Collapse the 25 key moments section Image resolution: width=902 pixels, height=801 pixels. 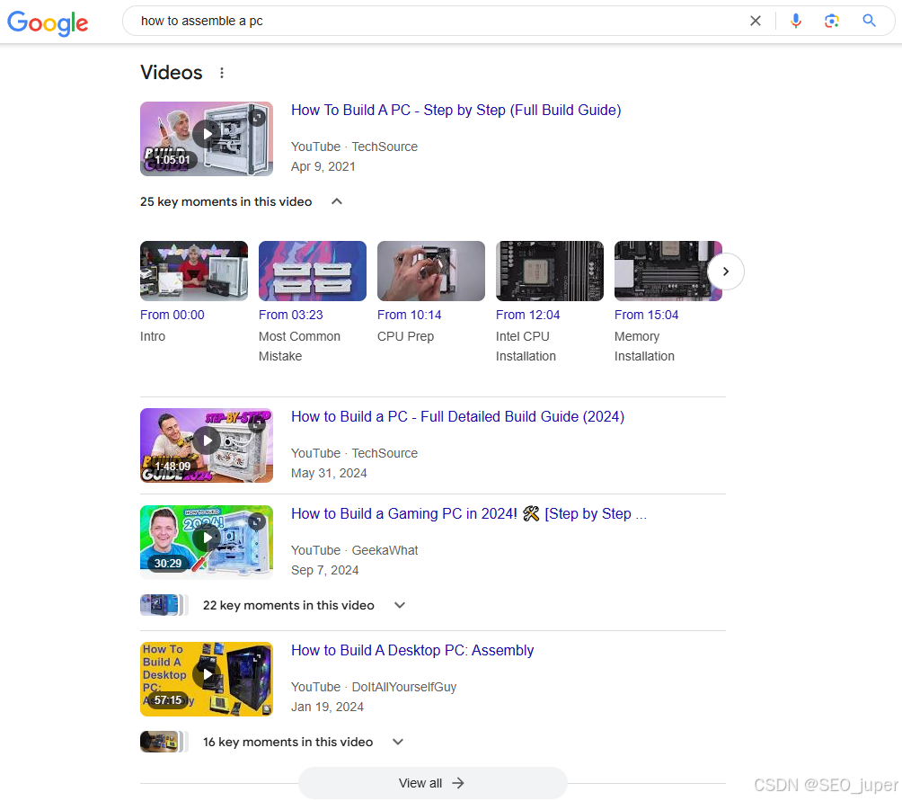[337, 201]
